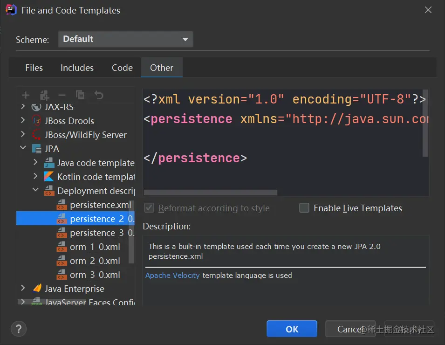Click the JBoss Drools icon in tree
The image size is (445, 345).
click(x=37, y=121)
